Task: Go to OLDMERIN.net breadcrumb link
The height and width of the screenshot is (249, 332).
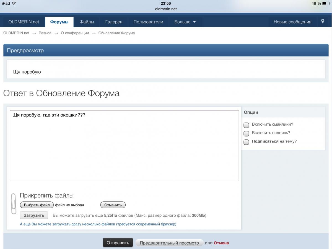Action: point(16,33)
